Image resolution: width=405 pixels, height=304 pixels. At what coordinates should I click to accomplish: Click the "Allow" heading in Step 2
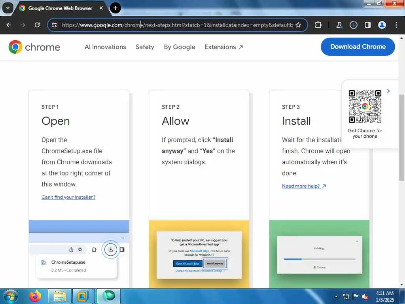coord(175,121)
